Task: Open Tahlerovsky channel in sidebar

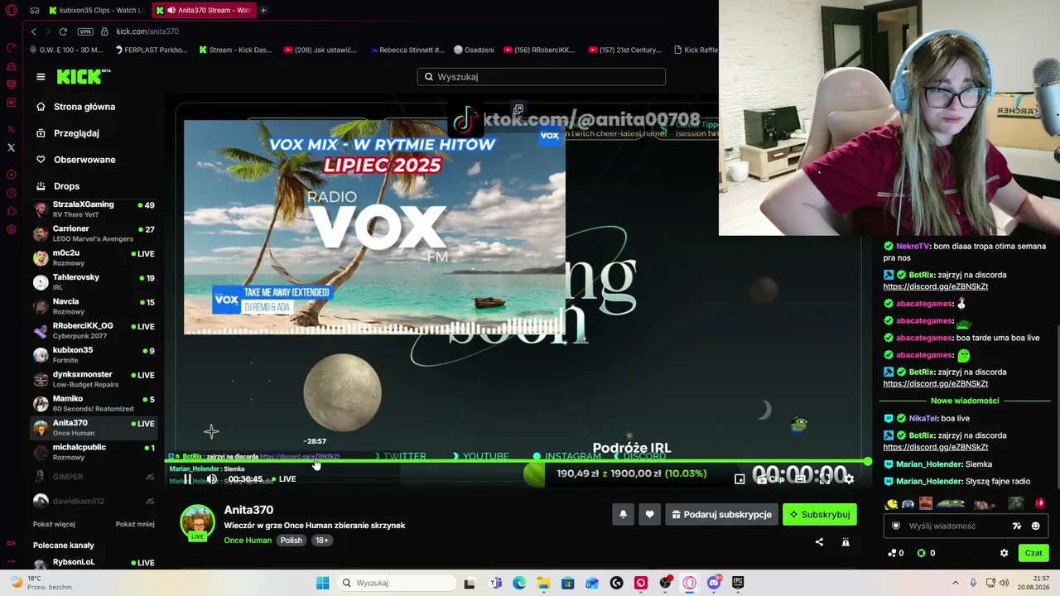Action: pyautogui.click(x=94, y=282)
